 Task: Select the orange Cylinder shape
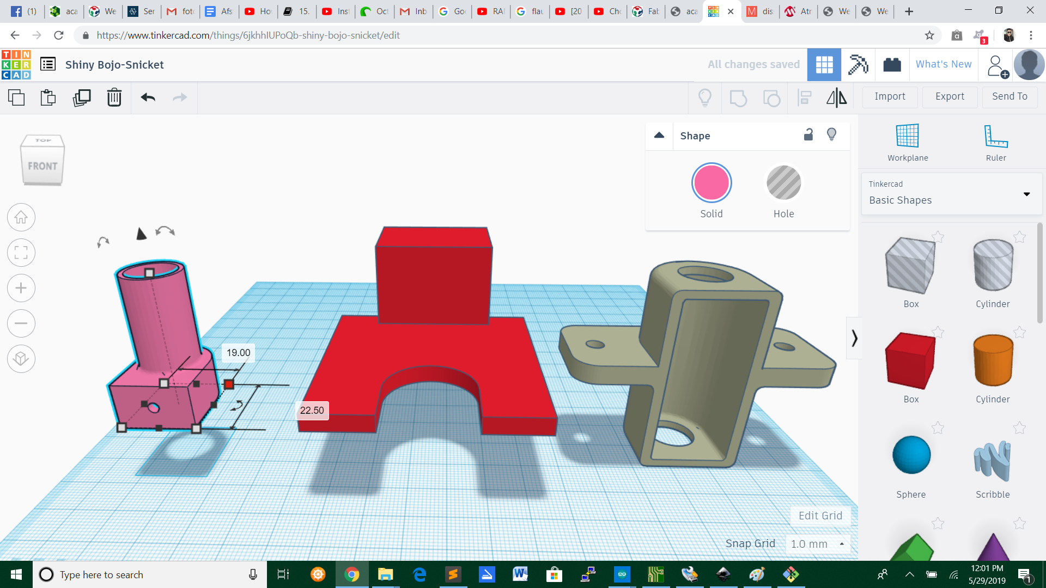click(993, 362)
